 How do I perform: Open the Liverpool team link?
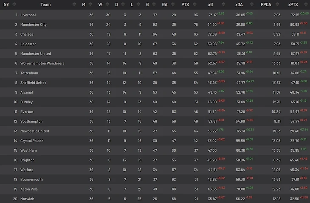pos(28,15)
